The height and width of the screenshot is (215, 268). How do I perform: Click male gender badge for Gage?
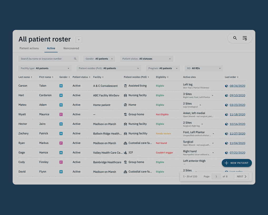click(61, 153)
